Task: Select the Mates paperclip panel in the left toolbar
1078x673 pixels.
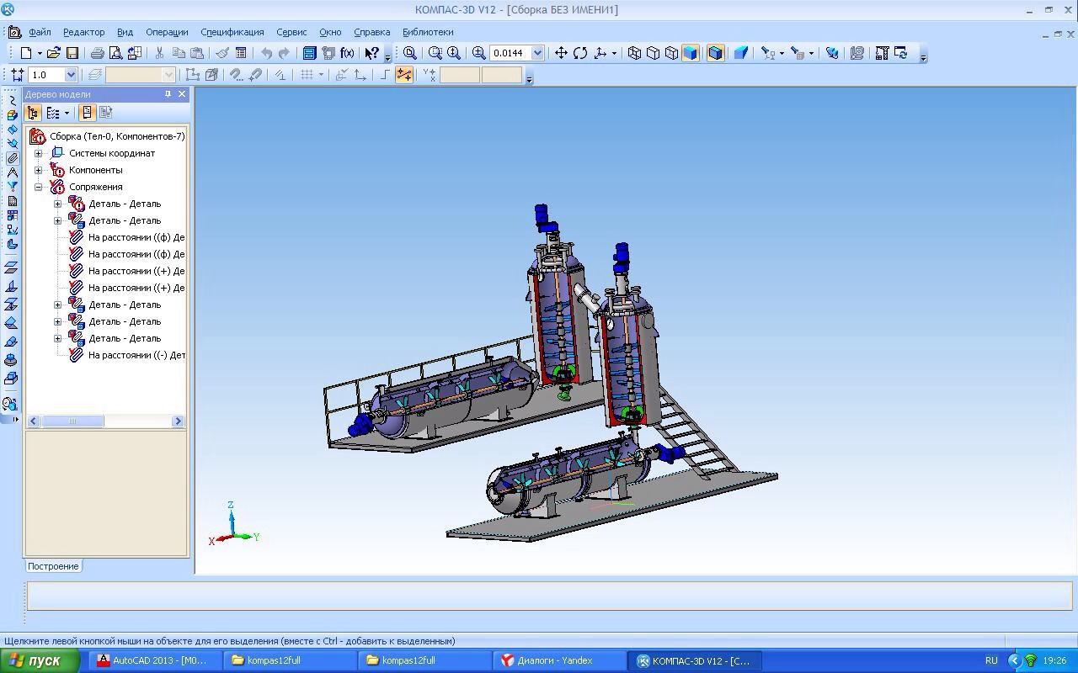Action: [x=12, y=158]
